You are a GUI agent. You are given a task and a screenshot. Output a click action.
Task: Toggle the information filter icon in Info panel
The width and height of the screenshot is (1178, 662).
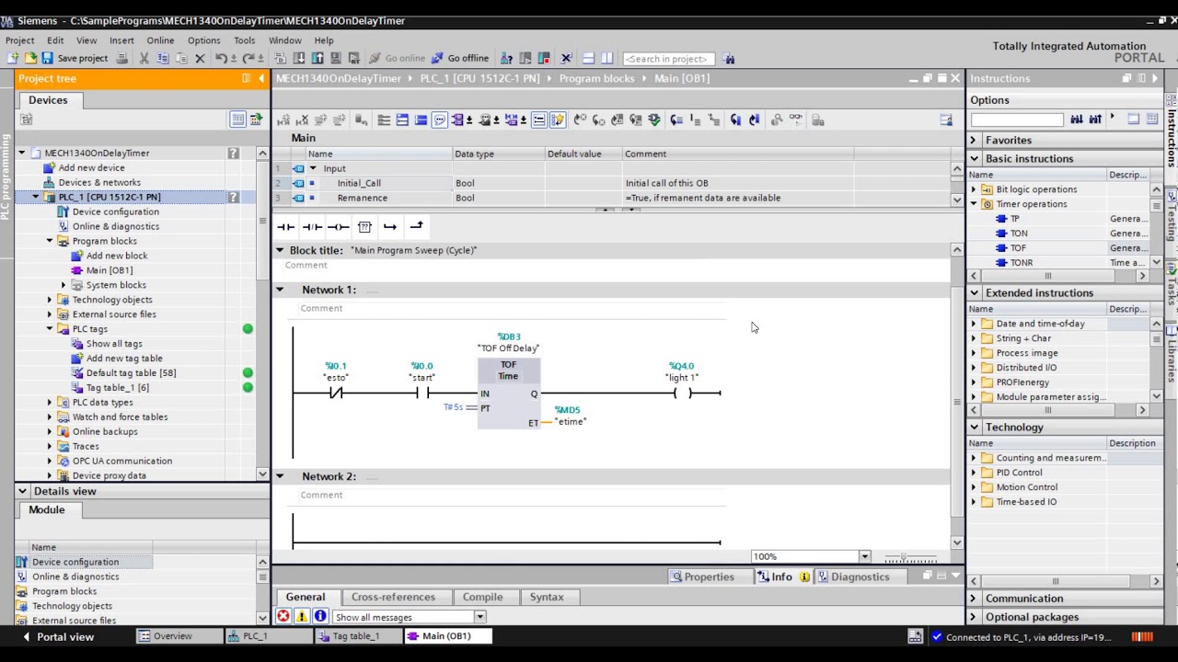[x=320, y=617]
